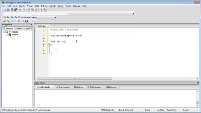Click the Next instruction debug icon
This screenshot has width=201, height=113.
coord(15,21)
